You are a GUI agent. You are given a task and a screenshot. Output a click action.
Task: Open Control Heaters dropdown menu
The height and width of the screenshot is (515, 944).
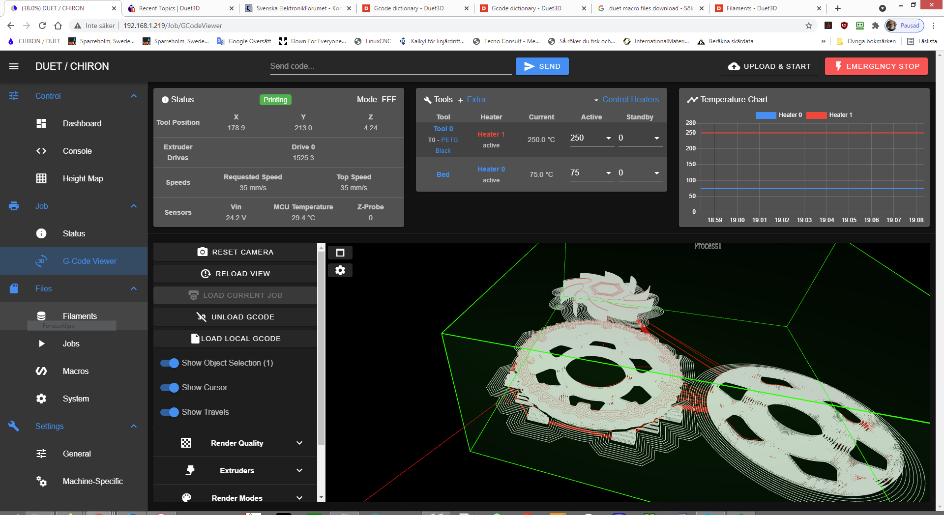[x=626, y=99]
